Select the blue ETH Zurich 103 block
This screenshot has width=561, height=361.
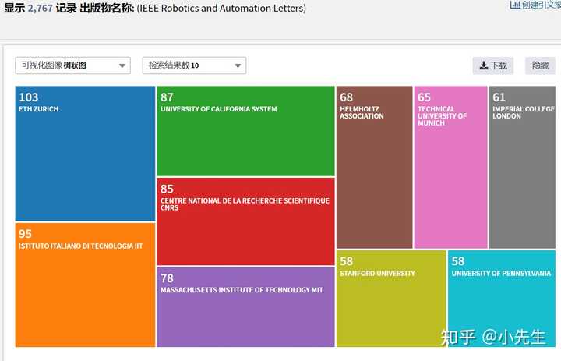point(85,154)
